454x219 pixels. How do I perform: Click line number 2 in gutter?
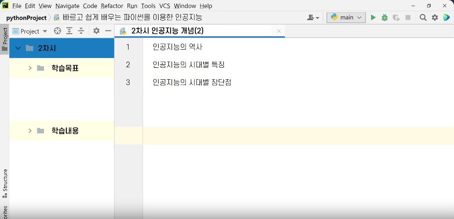click(x=128, y=65)
